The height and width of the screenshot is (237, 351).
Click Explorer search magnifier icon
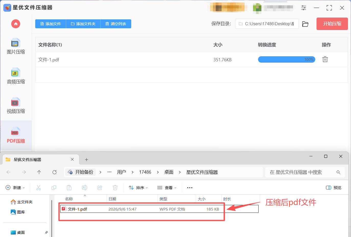coord(338,172)
